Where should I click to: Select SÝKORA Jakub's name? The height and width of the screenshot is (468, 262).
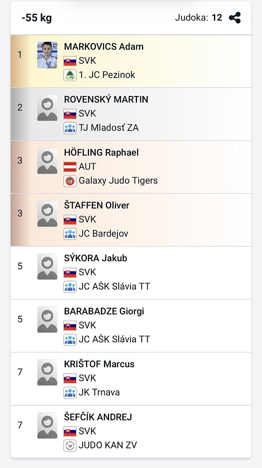(95, 258)
